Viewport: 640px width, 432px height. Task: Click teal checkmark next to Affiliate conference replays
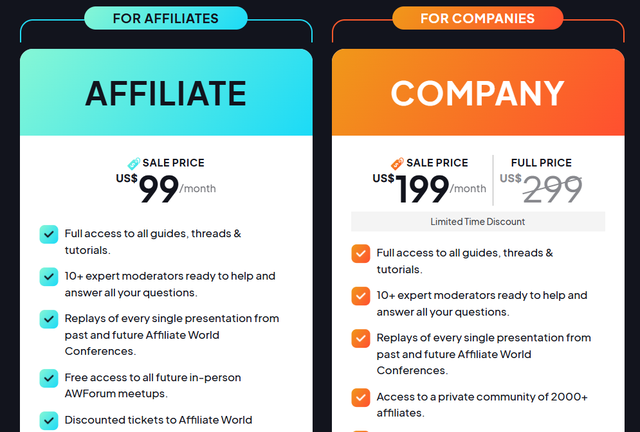tap(49, 319)
